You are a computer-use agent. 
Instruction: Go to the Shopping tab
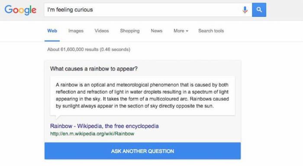(130, 31)
